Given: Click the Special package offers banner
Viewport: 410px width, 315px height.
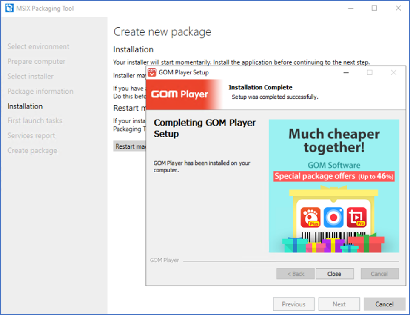Looking at the screenshot, I should click(x=334, y=176).
